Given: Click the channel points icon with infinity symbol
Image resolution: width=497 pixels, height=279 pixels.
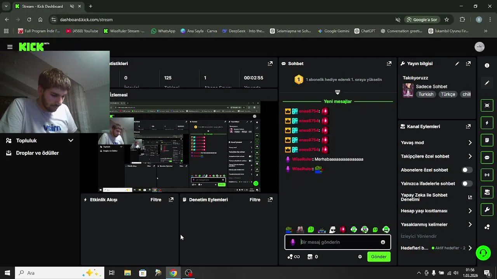Looking at the screenshot, I should coord(294,257).
